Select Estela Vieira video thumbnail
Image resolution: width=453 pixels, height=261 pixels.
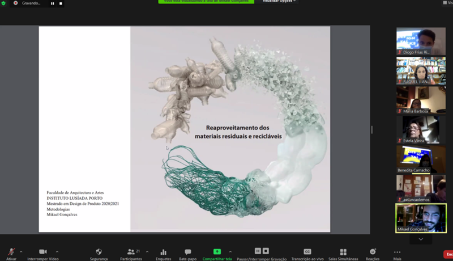421,129
